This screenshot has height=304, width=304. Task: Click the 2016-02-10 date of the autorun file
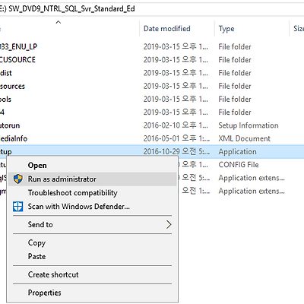tap(176, 125)
